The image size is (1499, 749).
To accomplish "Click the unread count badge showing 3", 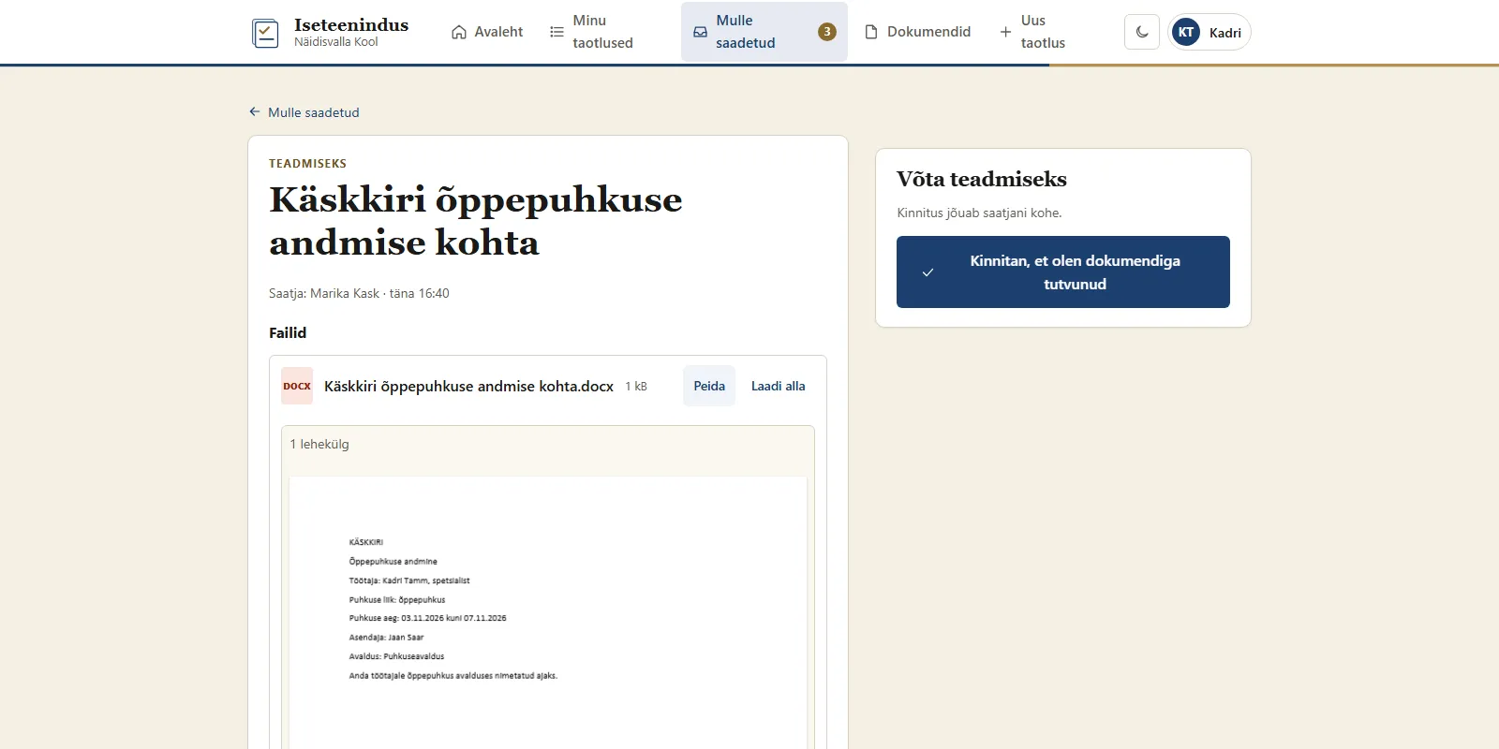I will tap(827, 32).
